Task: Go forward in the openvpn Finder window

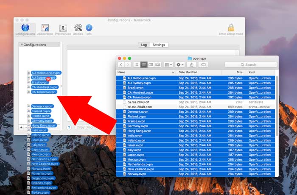Action: [128, 65]
